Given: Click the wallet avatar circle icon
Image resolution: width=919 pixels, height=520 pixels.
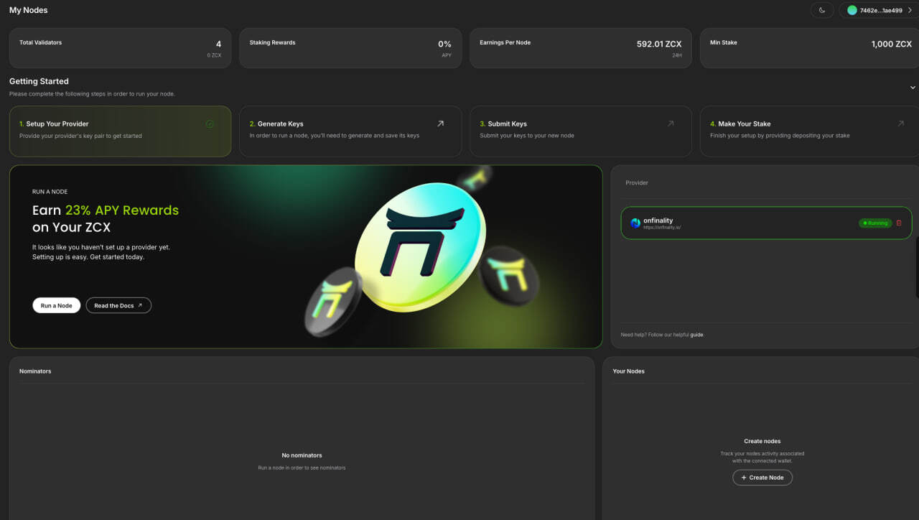Looking at the screenshot, I should coord(852,10).
